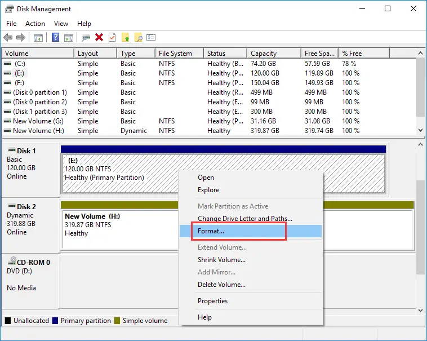427x341 pixels.
Task: Click the Back arrow toolbar icon
Action: 8,38
